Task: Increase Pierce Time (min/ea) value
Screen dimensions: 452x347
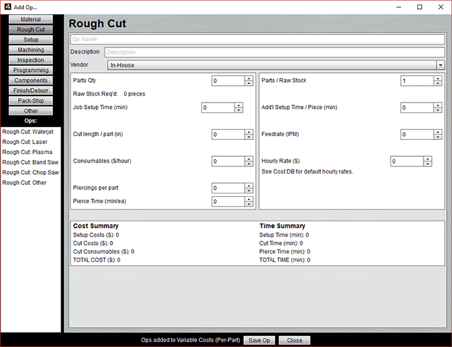Action: click(249, 199)
